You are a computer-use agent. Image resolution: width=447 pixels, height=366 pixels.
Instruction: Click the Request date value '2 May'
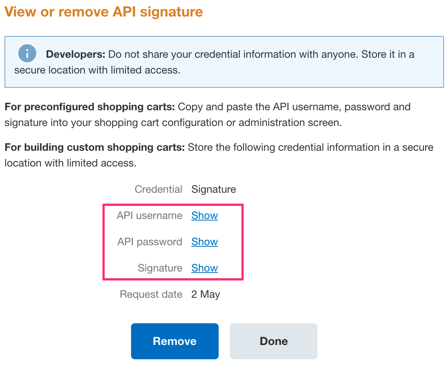(205, 294)
